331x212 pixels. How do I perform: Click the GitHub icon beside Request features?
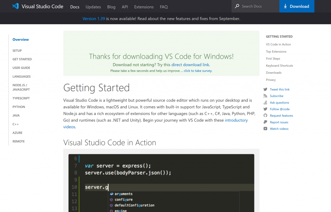pos(265,115)
